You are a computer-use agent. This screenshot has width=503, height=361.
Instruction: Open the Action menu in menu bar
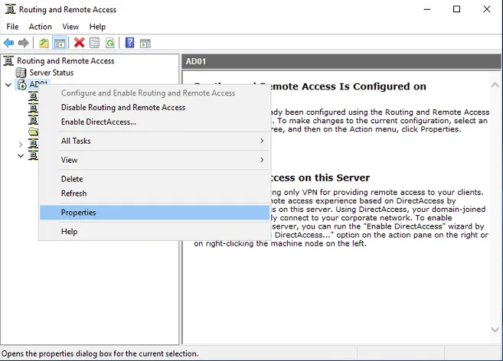(41, 27)
